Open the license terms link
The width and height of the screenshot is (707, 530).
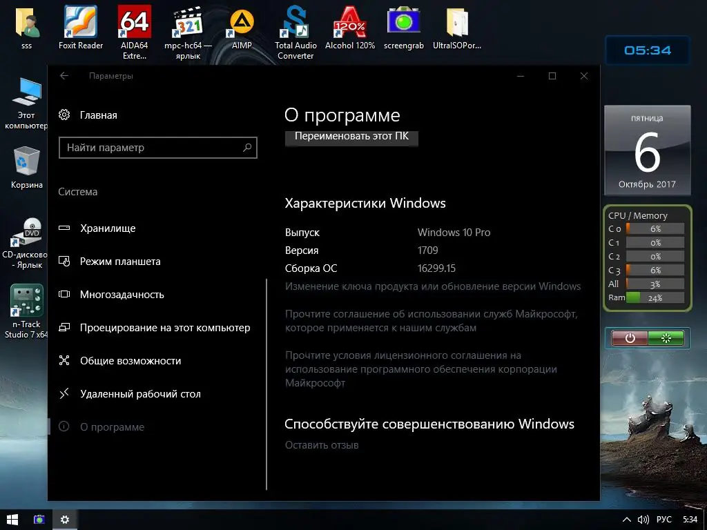click(x=421, y=369)
